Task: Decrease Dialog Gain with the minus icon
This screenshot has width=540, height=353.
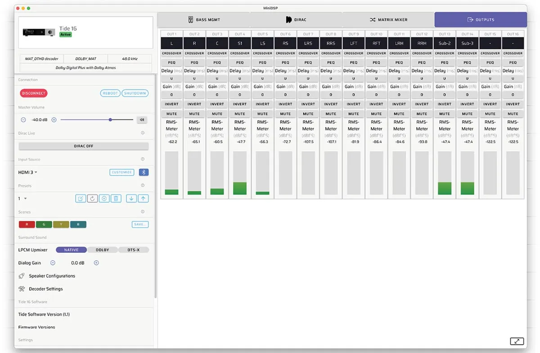Action: 53,263
